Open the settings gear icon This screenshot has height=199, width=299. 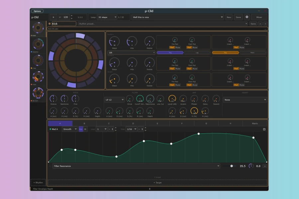[247, 17]
